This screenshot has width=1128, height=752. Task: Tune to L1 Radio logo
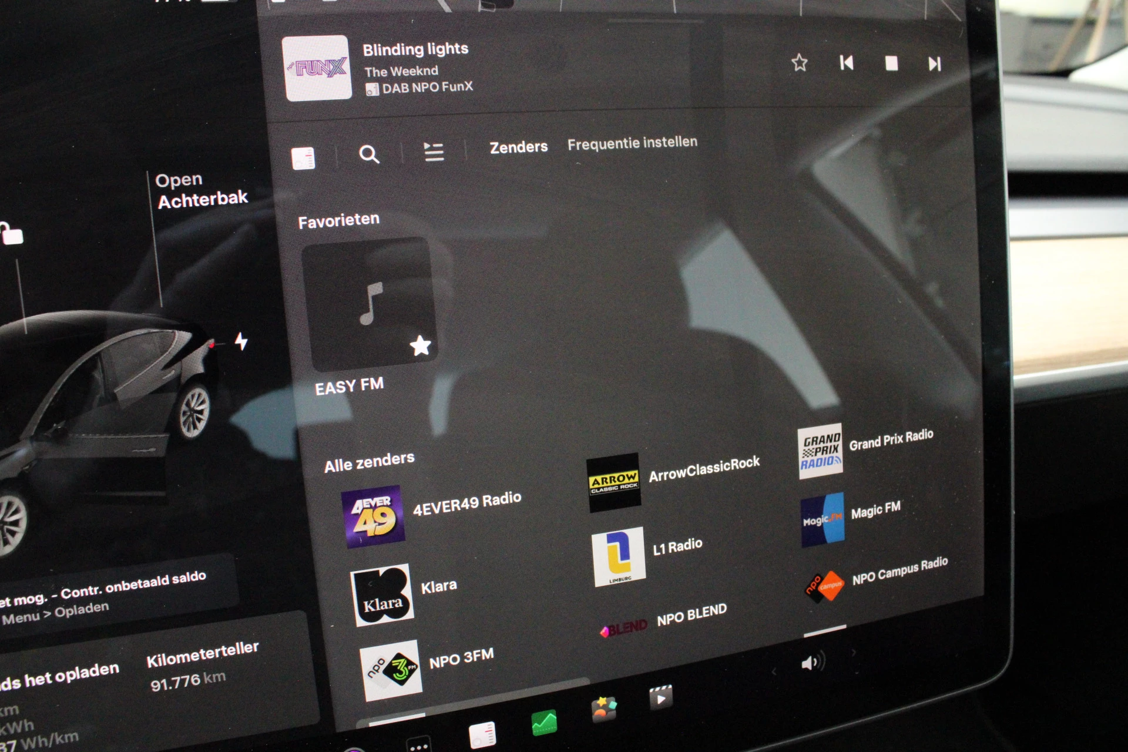618,557
